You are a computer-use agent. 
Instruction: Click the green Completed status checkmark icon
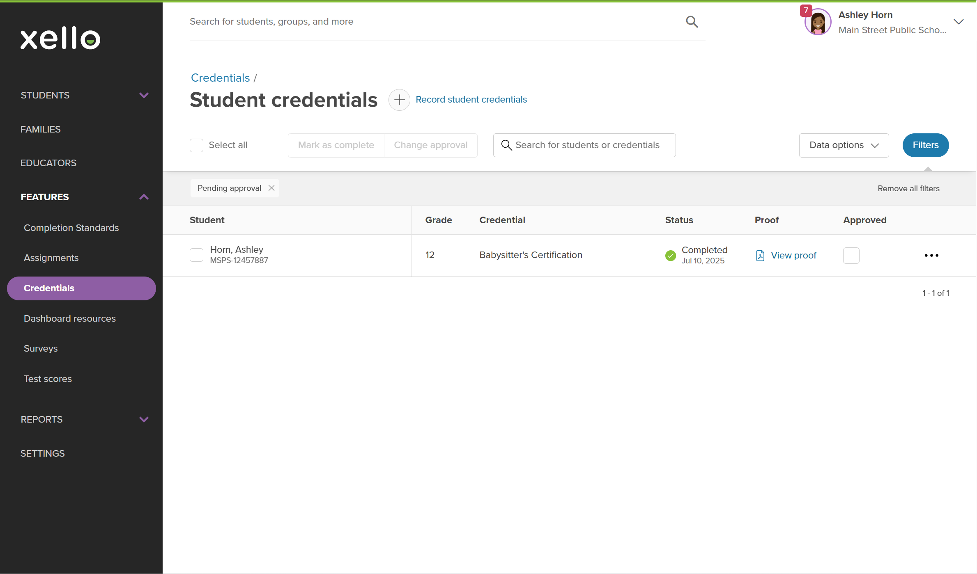670,255
